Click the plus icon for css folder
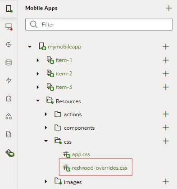 click(166, 141)
